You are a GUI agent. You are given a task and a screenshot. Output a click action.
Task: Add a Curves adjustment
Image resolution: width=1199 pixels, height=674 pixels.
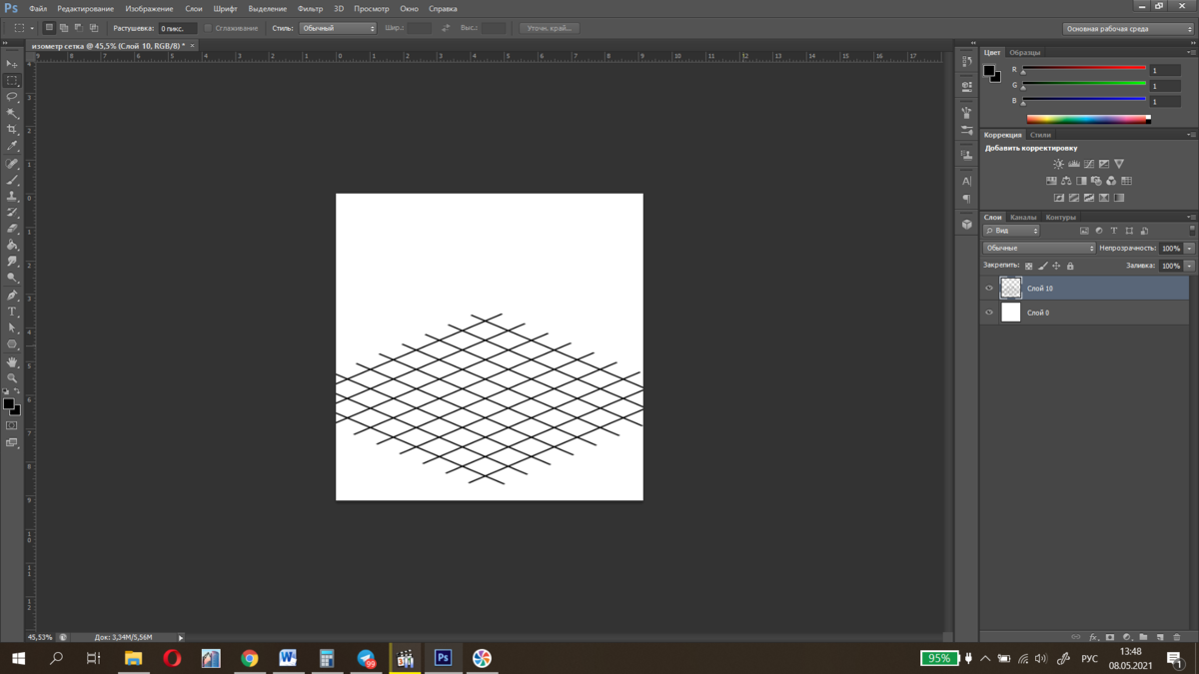click(1088, 164)
